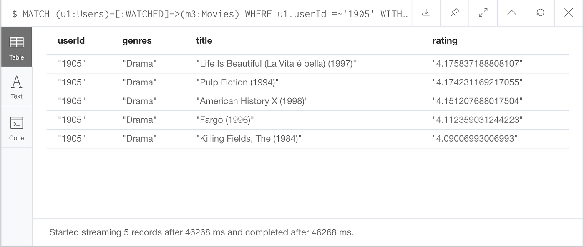Switch to the Code tab in sidebar
The height and width of the screenshot is (247, 584).
tap(16, 127)
